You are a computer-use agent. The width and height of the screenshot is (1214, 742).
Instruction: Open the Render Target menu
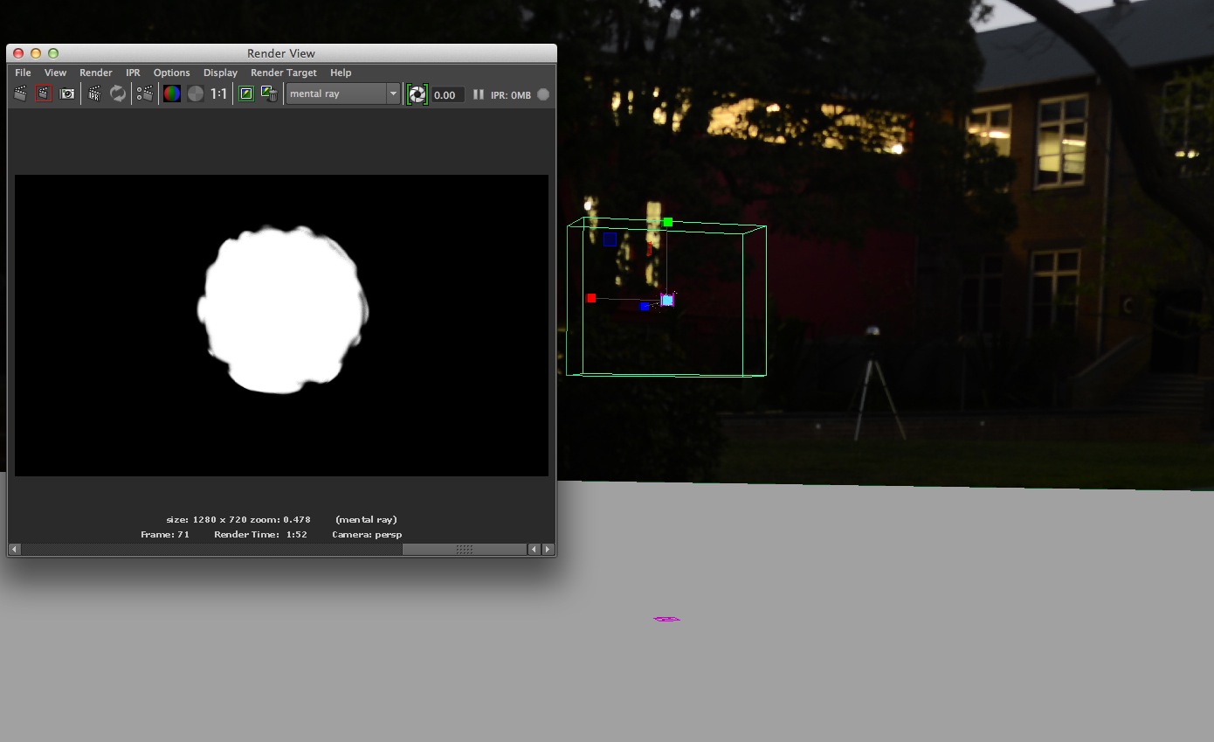(283, 73)
